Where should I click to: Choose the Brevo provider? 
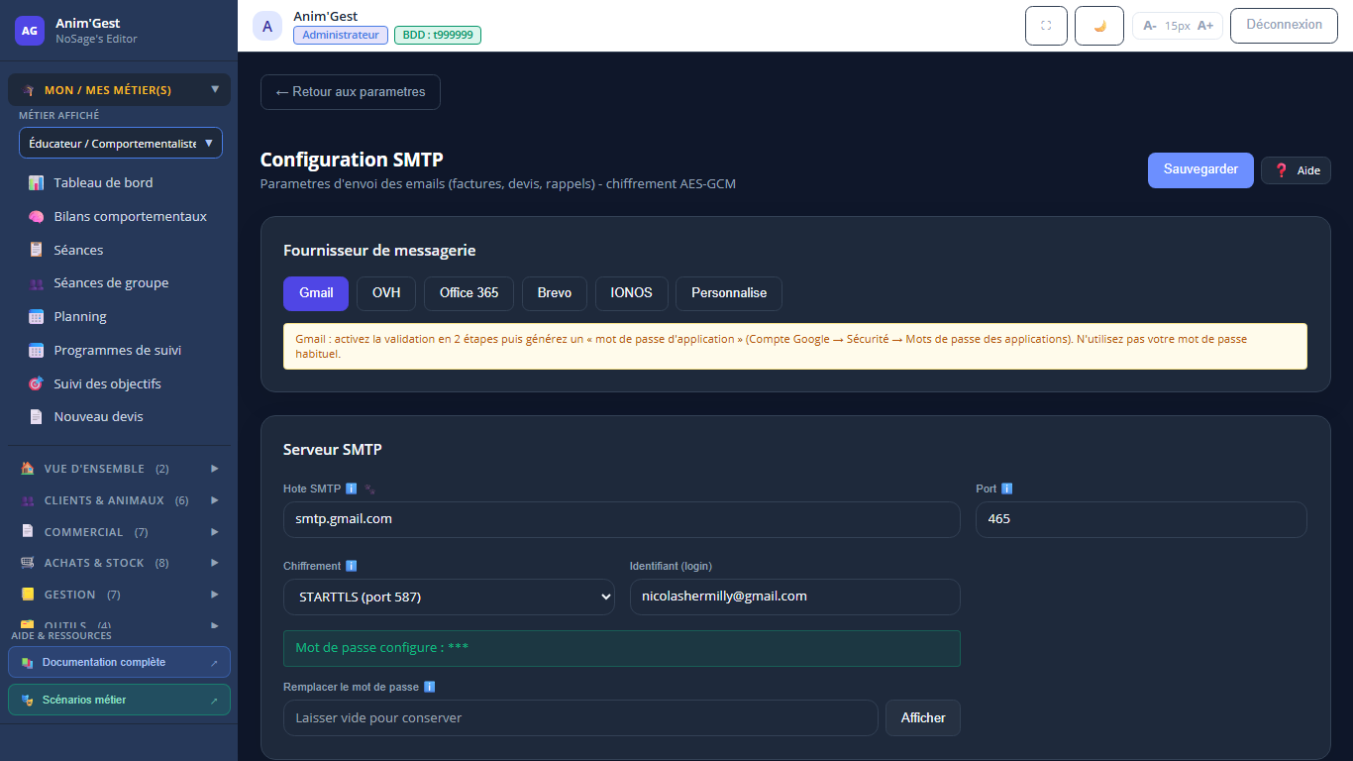coord(555,293)
